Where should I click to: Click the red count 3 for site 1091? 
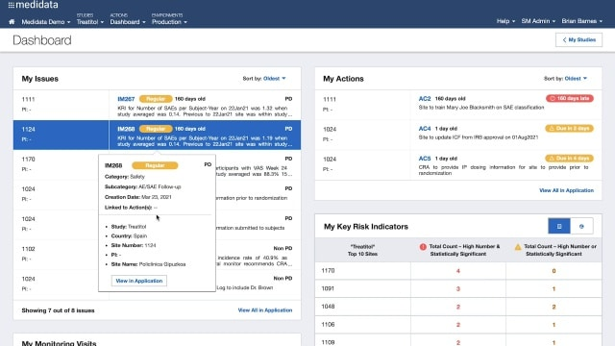click(458, 289)
